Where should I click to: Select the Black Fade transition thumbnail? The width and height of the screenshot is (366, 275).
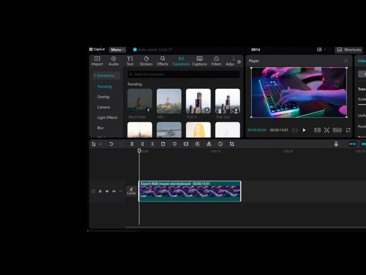pyautogui.click(x=140, y=101)
